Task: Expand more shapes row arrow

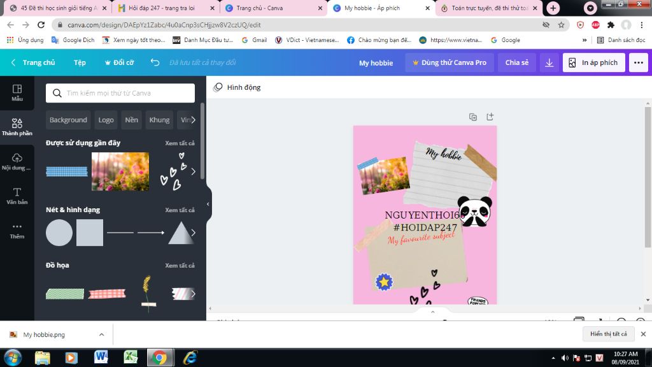Action: 193,233
